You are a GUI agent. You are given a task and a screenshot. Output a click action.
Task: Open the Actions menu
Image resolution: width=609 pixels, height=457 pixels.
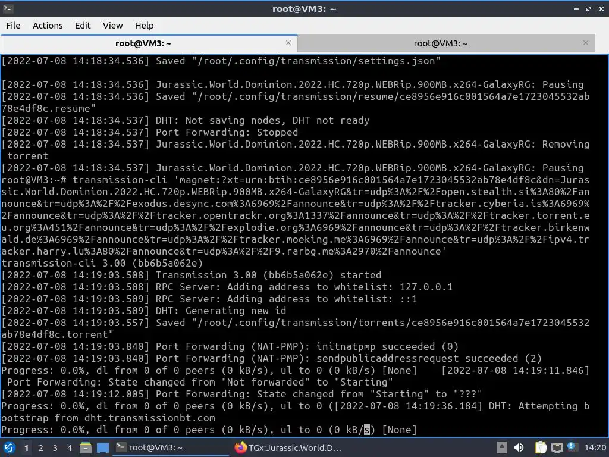[x=48, y=25]
